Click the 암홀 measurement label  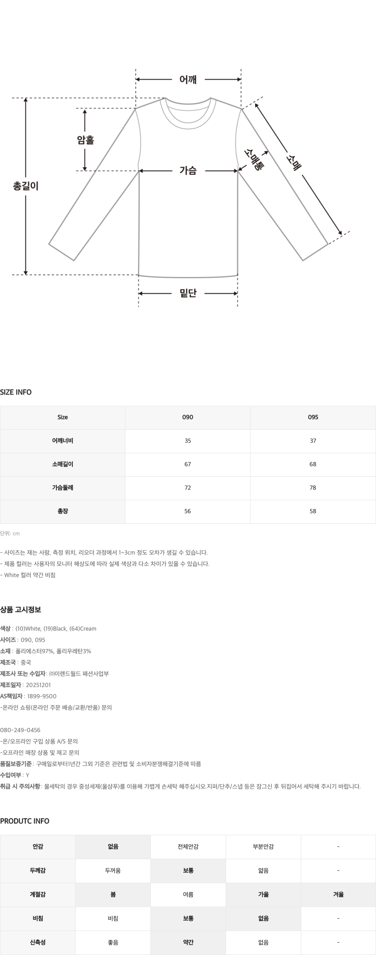point(86,140)
